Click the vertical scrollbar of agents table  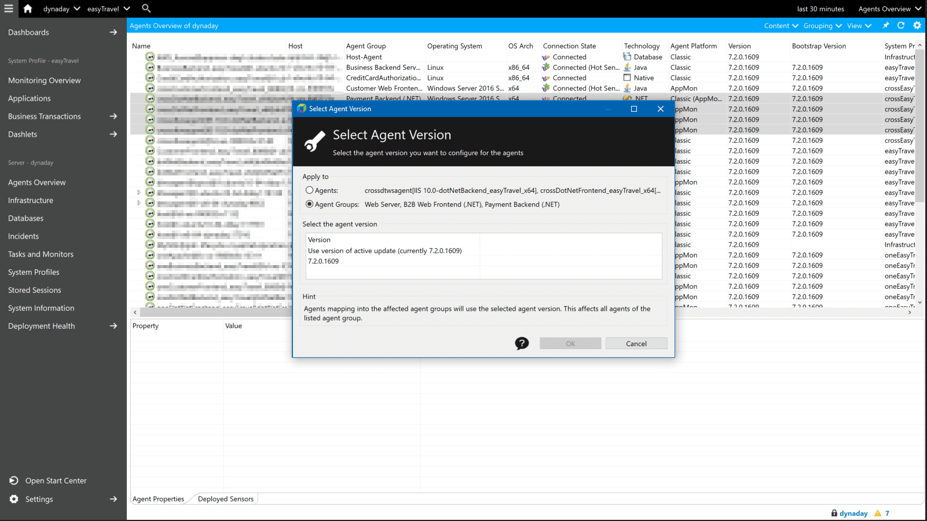920,124
